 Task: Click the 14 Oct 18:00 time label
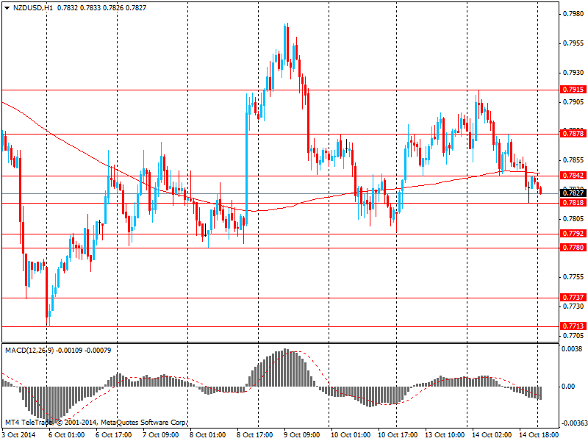coord(538,434)
